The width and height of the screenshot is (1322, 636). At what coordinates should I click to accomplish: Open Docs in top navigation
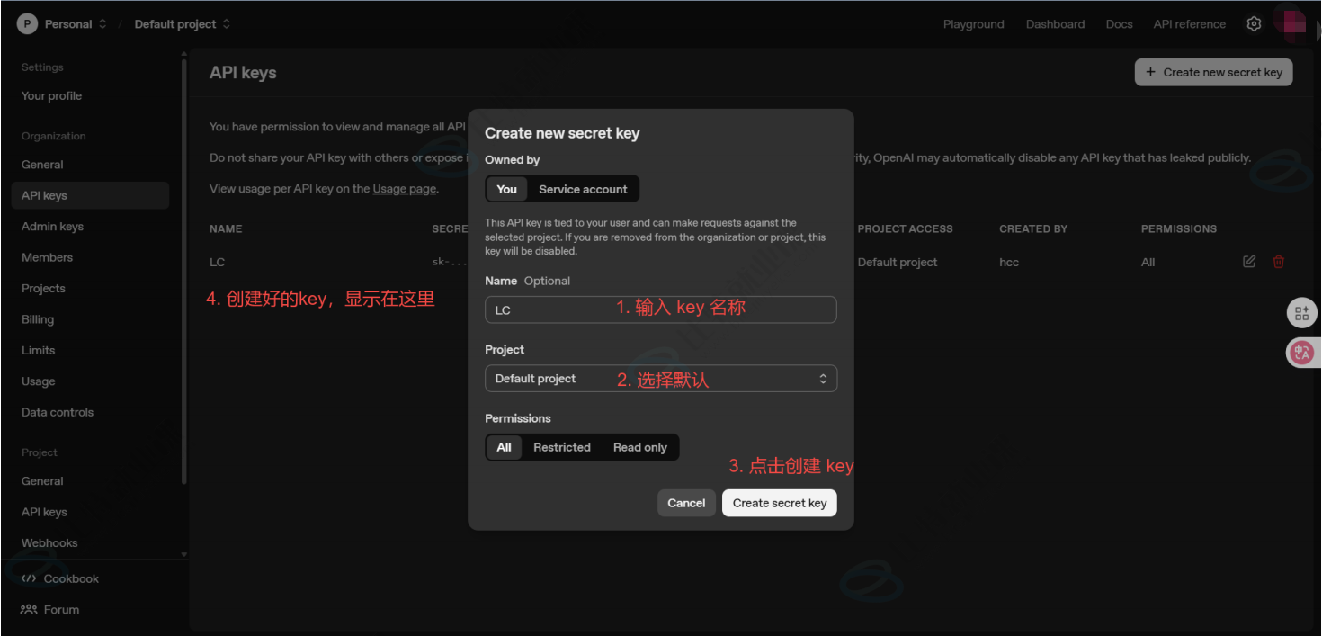point(1119,24)
